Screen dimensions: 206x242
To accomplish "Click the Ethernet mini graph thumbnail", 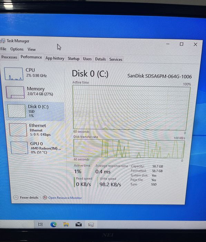I will (18, 130).
